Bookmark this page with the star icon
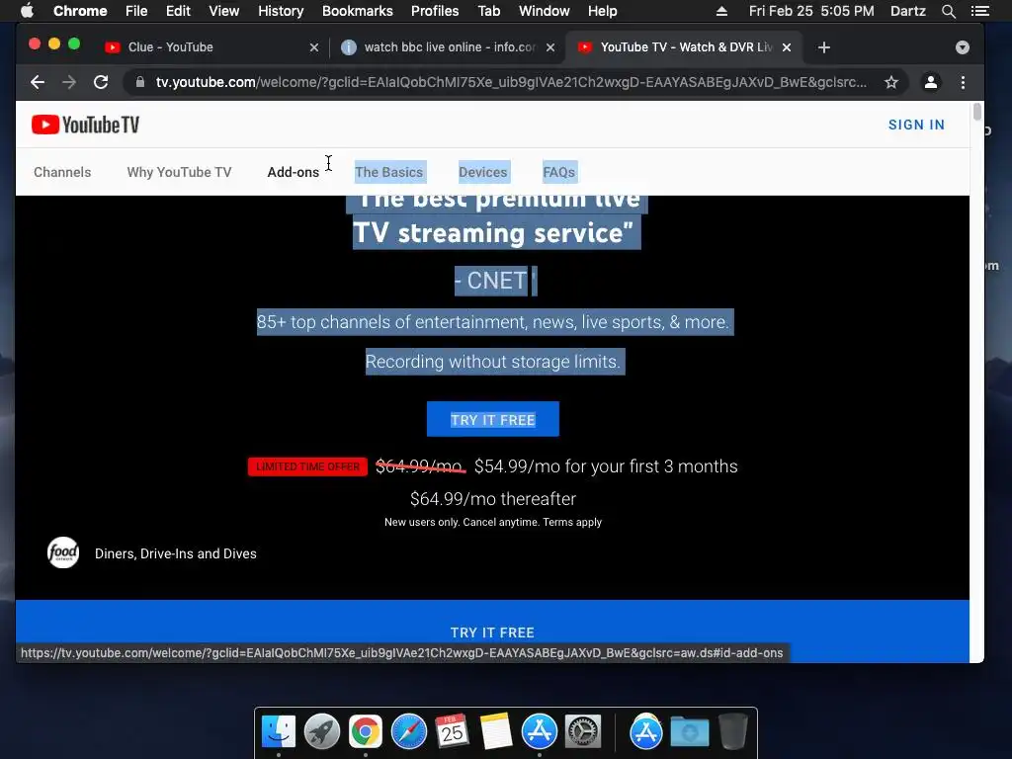Screen dimensions: 1012x759 point(891,82)
